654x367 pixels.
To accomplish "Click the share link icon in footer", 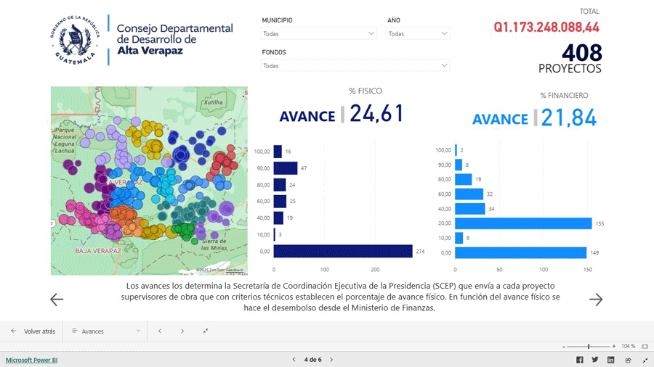I will (x=628, y=360).
